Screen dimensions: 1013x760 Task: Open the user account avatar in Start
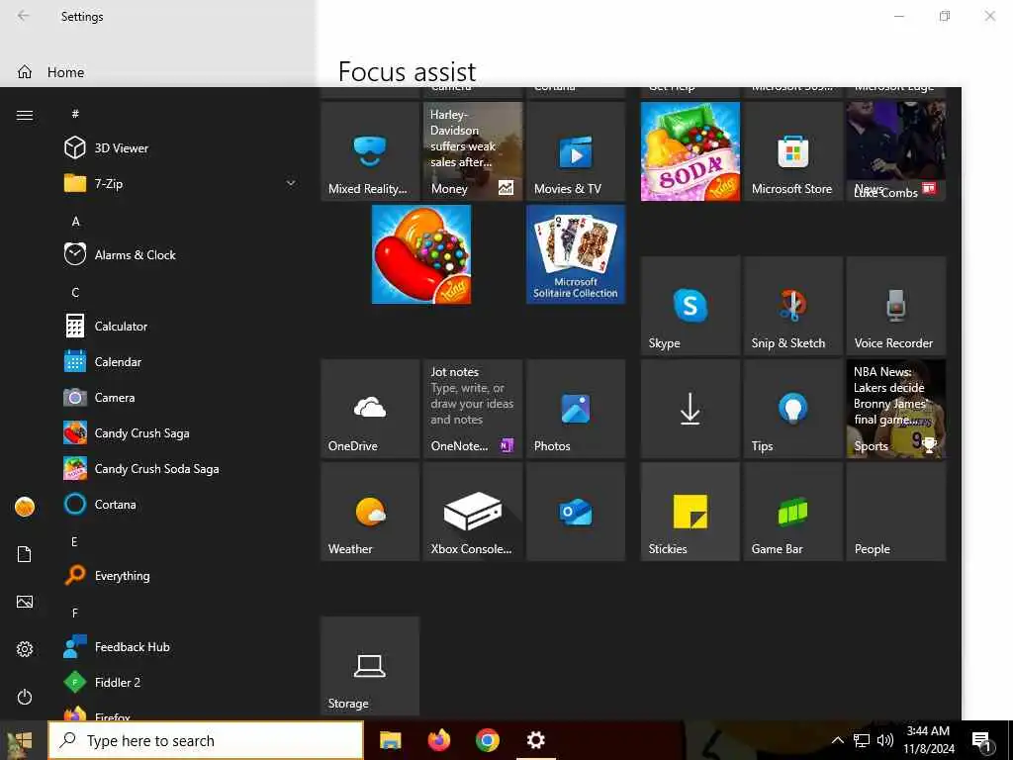(x=25, y=507)
